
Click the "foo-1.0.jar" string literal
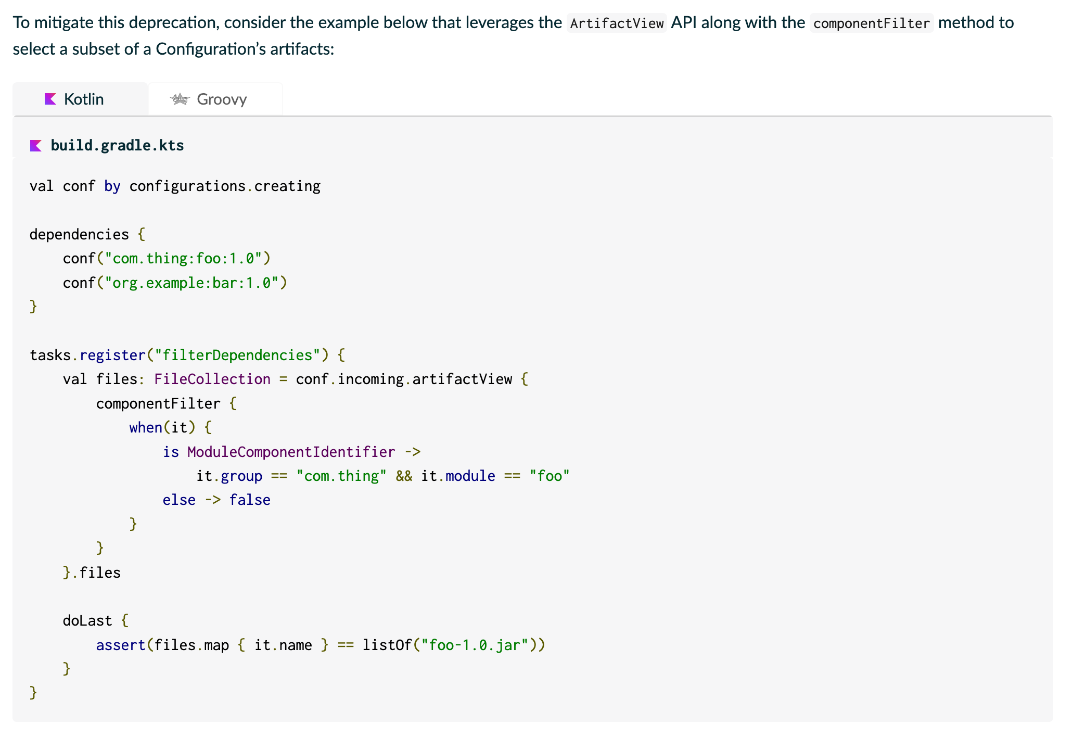point(475,645)
